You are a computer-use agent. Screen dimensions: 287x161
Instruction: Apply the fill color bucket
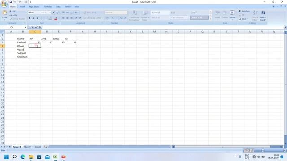coord(50,18)
